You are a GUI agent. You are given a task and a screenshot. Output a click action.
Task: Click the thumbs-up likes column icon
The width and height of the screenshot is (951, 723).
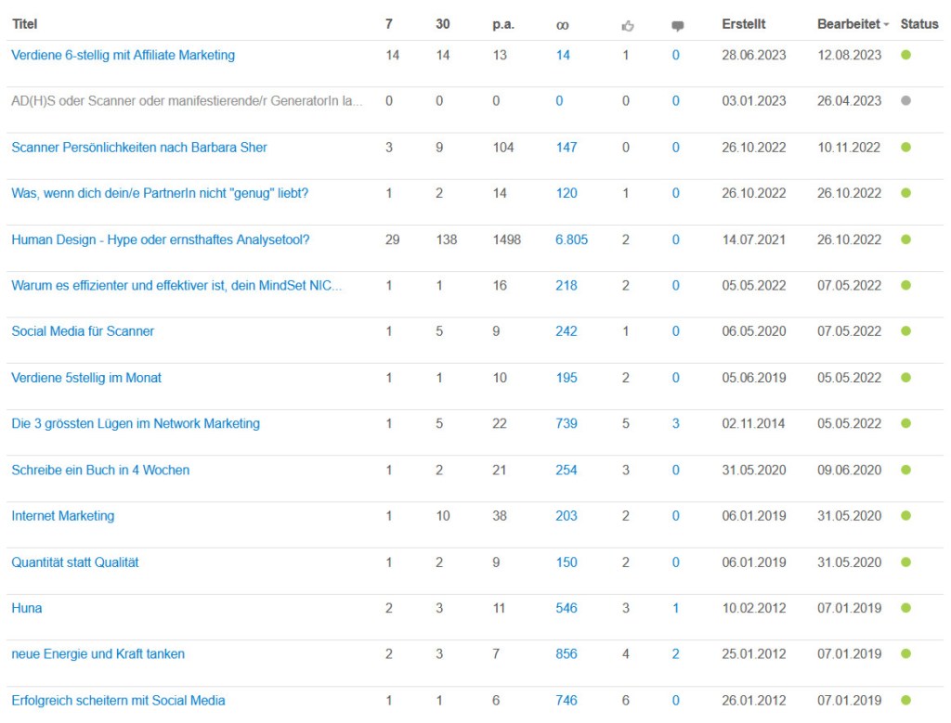(628, 26)
